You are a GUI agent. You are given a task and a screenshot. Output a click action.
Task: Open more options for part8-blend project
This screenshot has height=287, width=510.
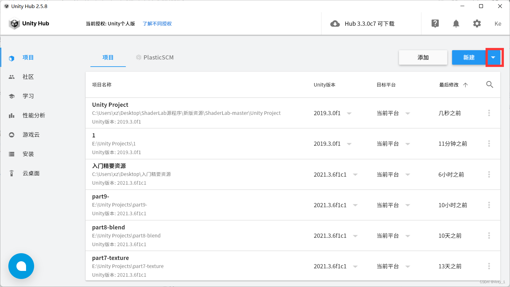pos(489,236)
